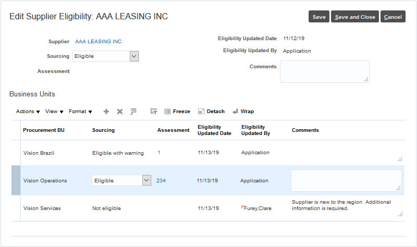417x247 pixels.
Task: Toggle Wrap for table text
Action: pos(243,112)
